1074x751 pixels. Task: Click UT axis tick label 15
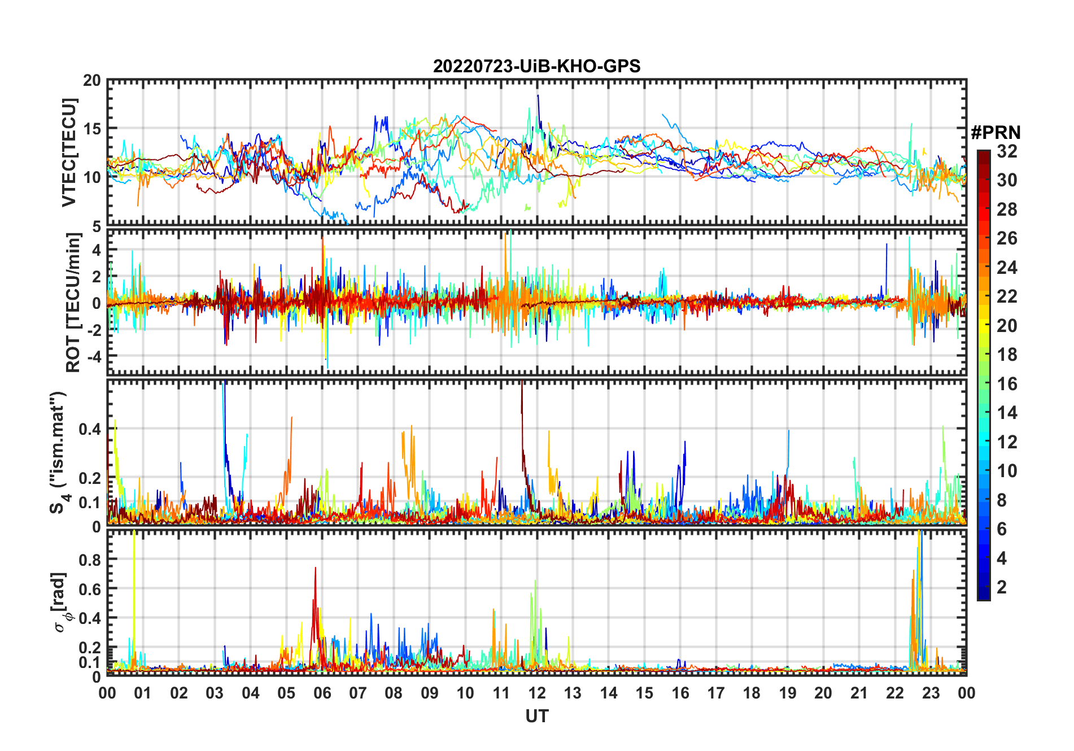coord(644,693)
